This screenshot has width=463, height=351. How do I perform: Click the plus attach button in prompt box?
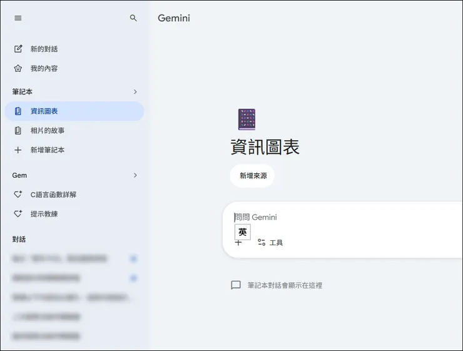(238, 243)
